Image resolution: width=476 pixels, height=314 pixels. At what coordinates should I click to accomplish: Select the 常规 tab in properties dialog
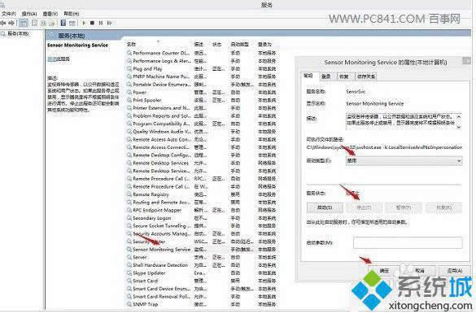pos(308,76)
